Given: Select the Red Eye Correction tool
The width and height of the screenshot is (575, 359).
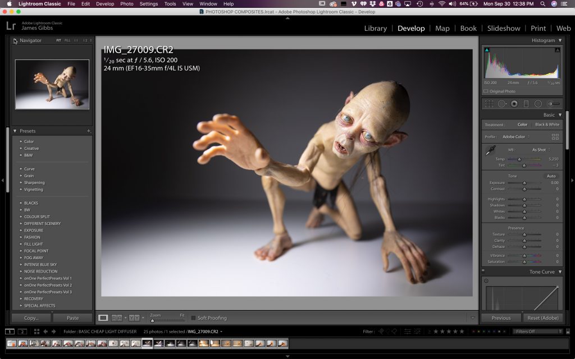Looking at the screenshot, I should tap(514, 104).
